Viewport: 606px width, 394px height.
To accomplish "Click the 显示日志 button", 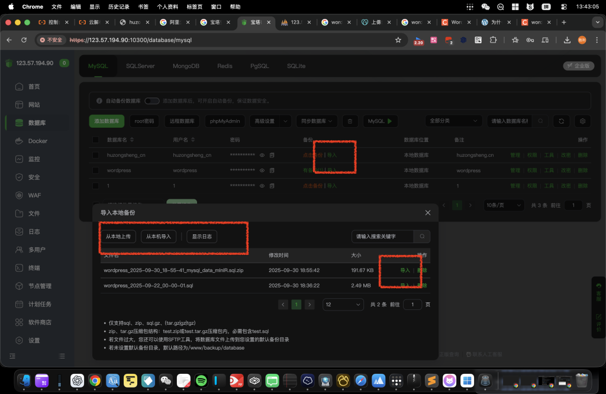I will tap(202, 237).
